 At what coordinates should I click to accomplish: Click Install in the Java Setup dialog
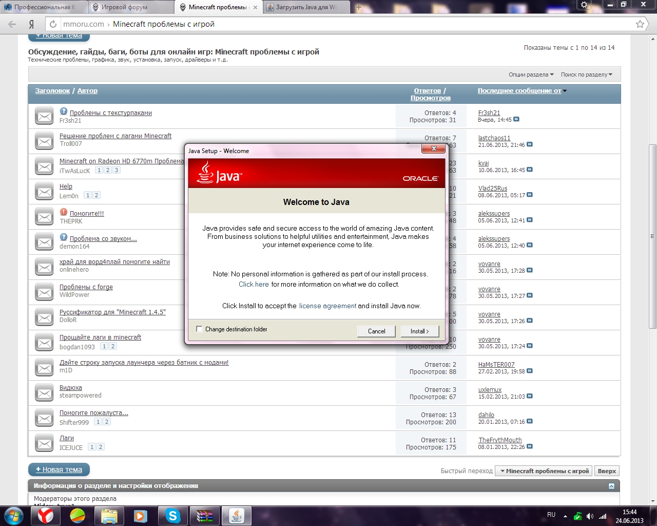pyautogui.click(x=419, y=331)
